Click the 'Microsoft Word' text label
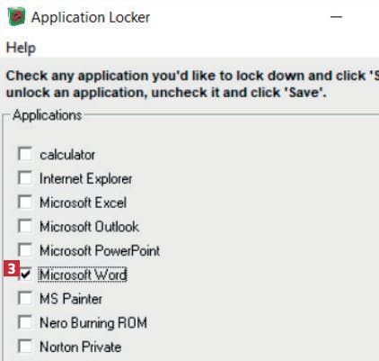Image resolution: width=379 pixels, height=361 pixels. [83, 275]
